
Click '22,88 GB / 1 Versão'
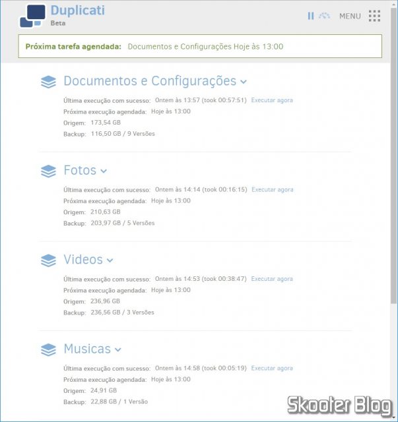pyautogui.click(x=119, y=402)
